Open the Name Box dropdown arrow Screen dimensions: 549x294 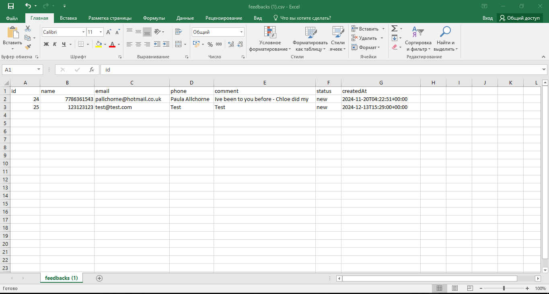click(x=39, y=70)
